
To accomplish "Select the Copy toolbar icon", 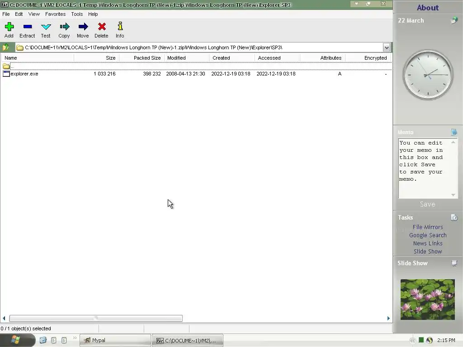I will [x=64, y=27].
